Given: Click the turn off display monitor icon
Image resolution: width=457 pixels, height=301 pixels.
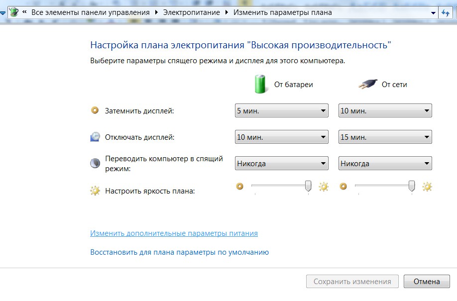Looking at the screenshot, I should [95, 137].
